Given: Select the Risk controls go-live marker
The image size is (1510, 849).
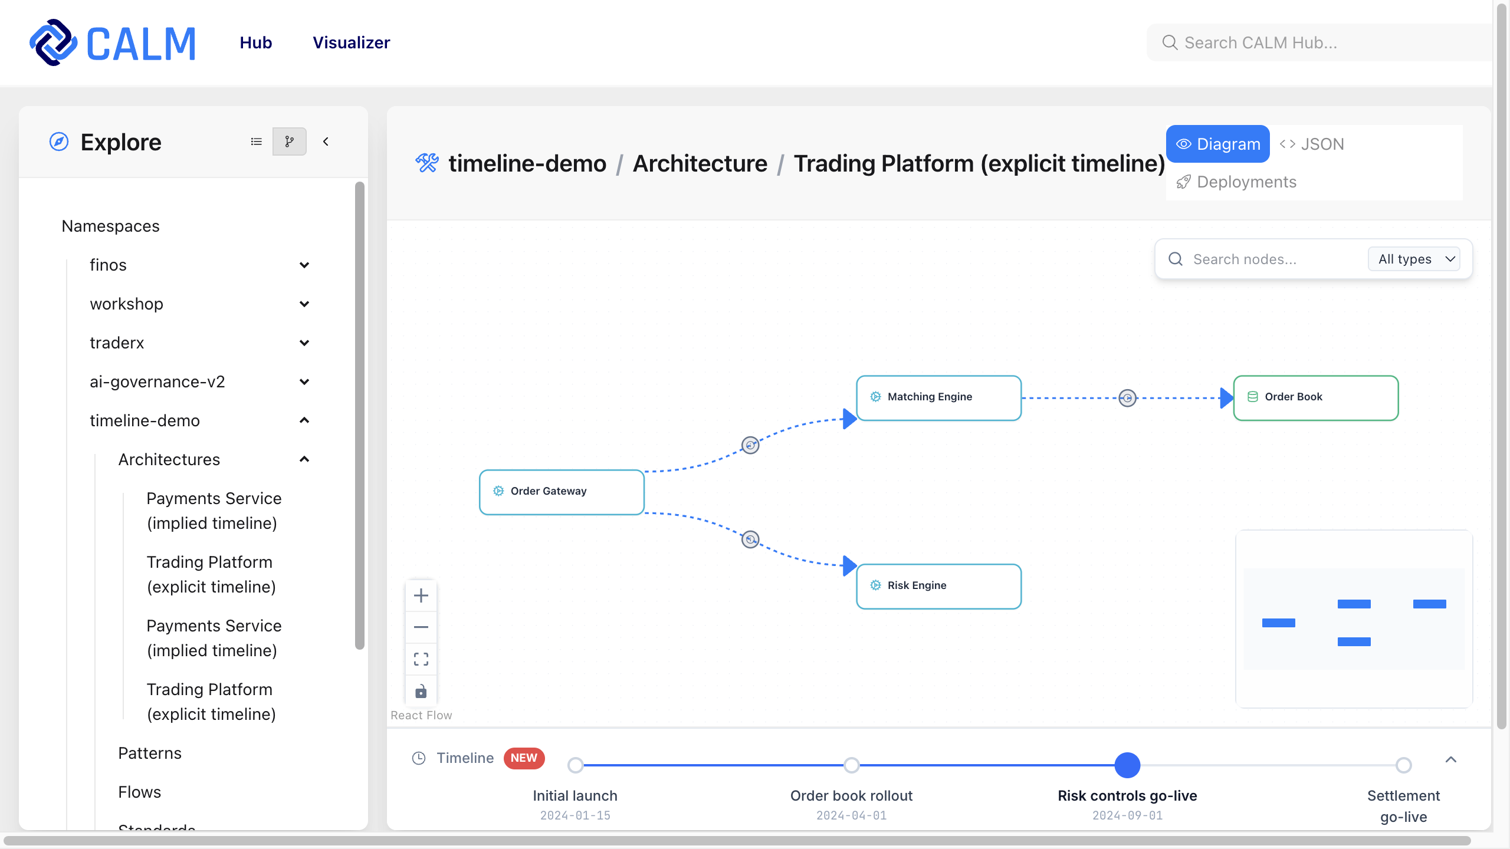Looking at the screenshot, I should (1128, 765).
